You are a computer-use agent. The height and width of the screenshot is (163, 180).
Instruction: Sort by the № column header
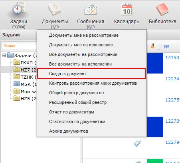166,47
